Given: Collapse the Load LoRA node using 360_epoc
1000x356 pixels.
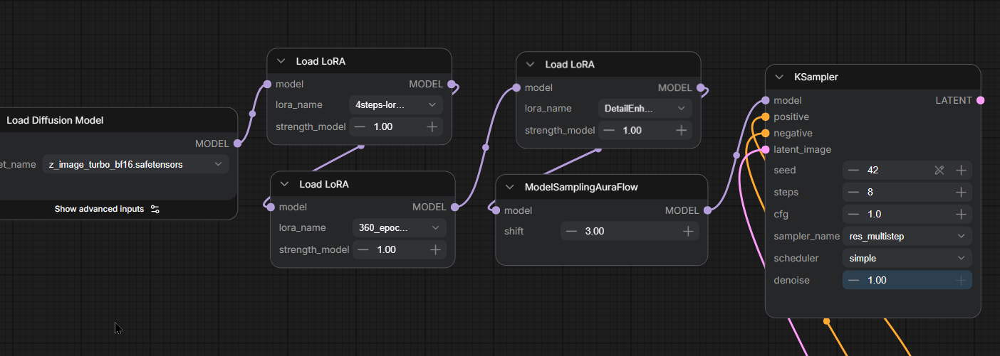Looking at the screenshot, I should tap(284, 184).
